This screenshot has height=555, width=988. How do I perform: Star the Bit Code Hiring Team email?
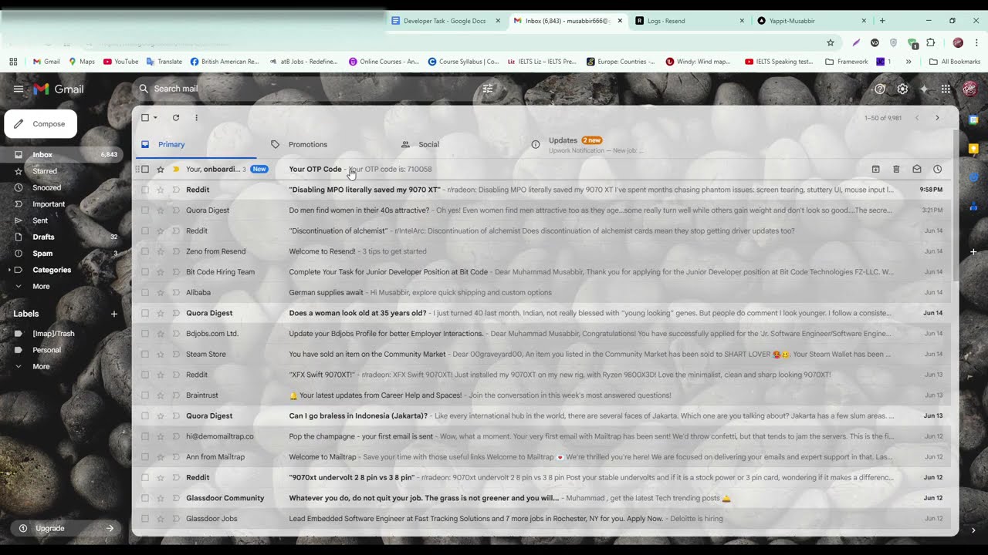pos(161,272)
